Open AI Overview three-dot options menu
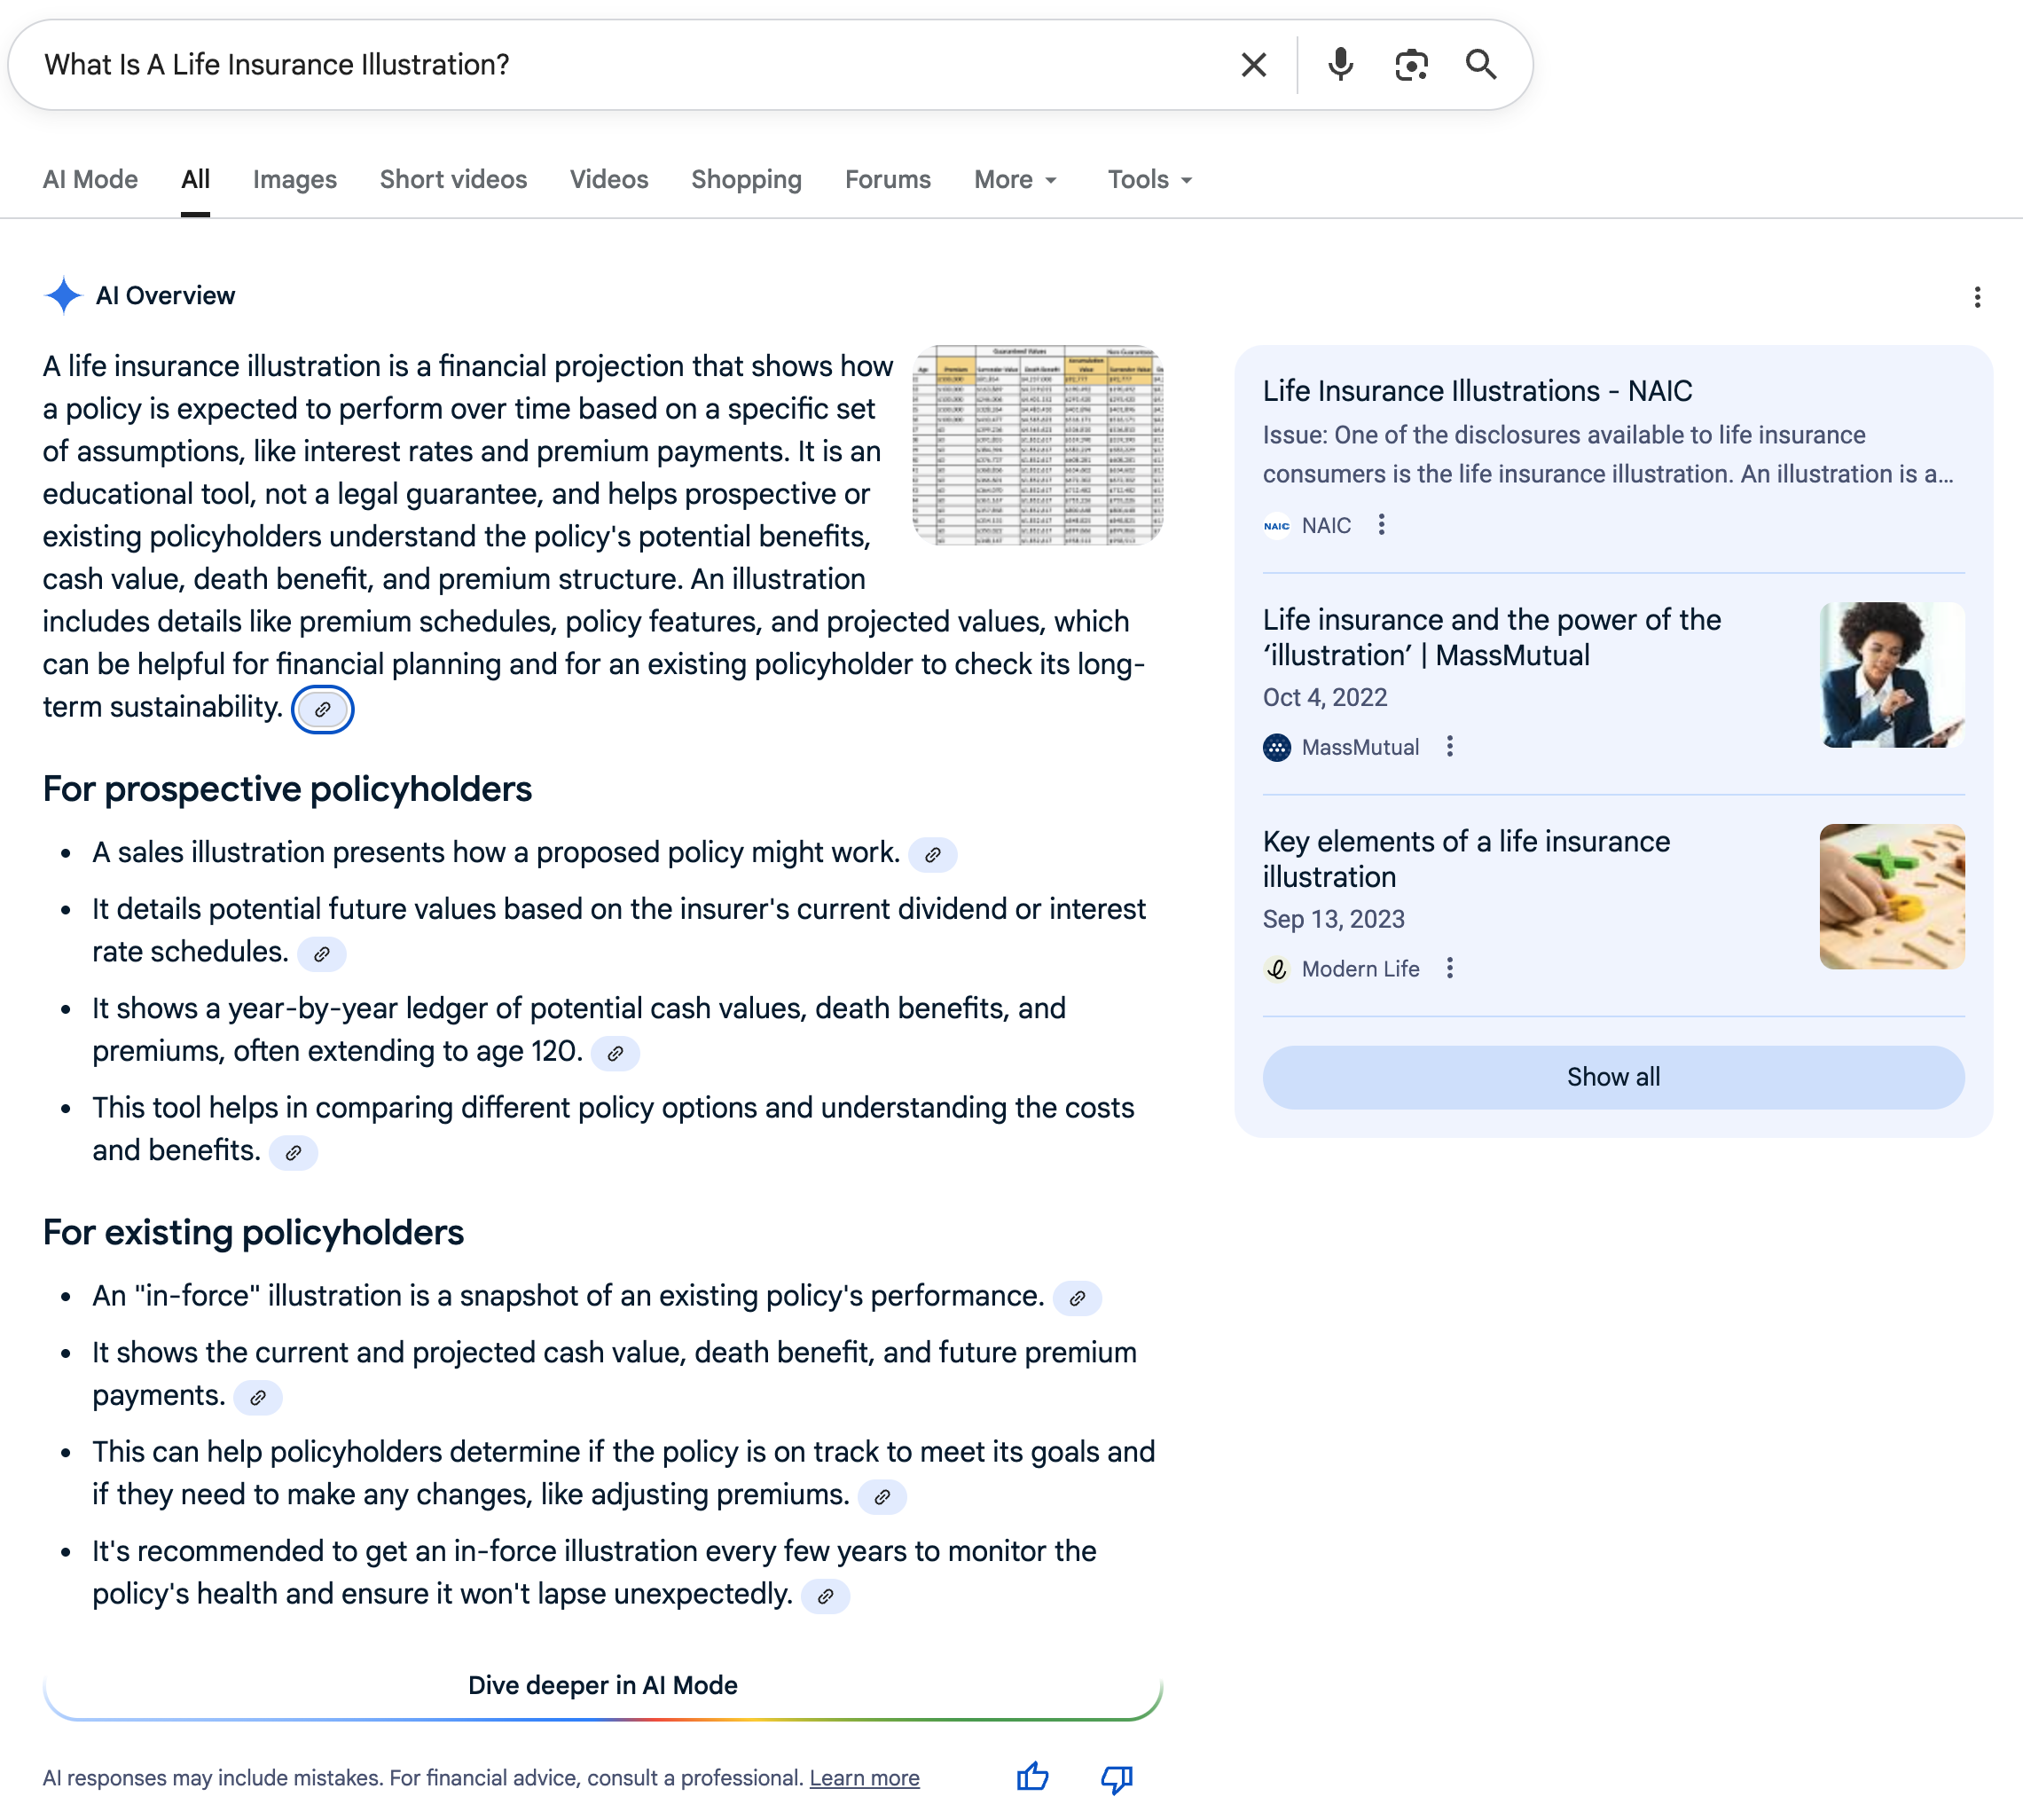The height and width of the screenshot is (1820, 2023). 1976,297
